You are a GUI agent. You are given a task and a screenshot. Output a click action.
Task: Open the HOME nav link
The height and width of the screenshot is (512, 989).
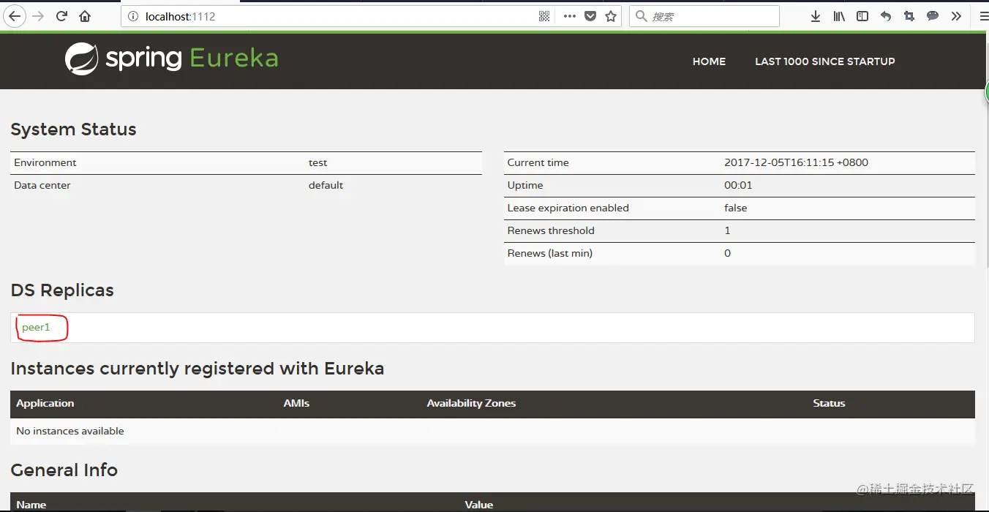[709, 61]
